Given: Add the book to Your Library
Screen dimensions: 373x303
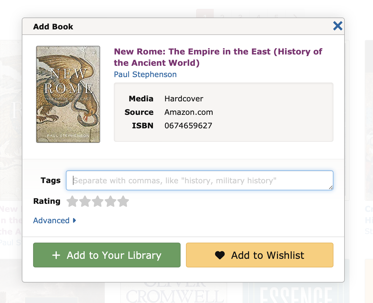Looking at the screenshot, I should pos(107,255).
